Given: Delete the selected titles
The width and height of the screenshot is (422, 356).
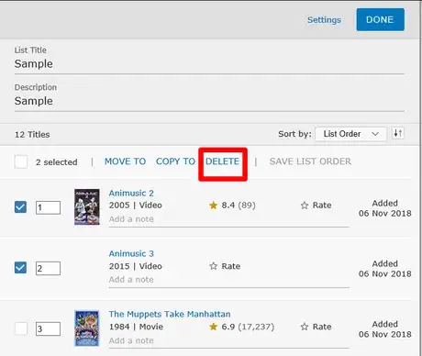Looking at the screenshot, I should pyautogui.click(x=222, y=161).
